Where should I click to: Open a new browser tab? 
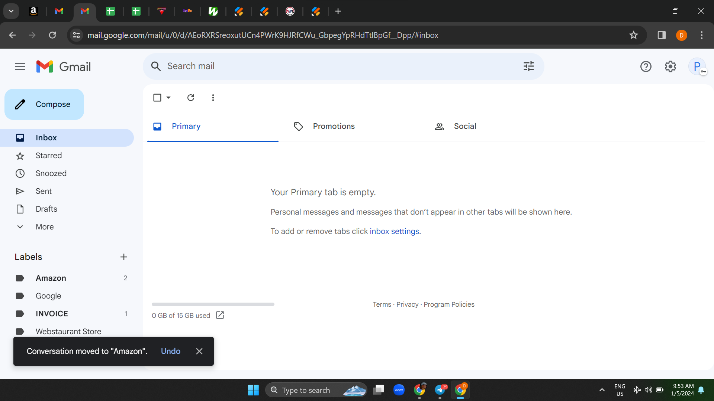tap(338, 12)
